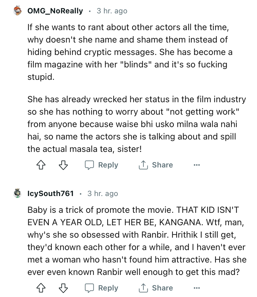
Task: Upvote the IcySouth761 comment
Action: point(40,288)
